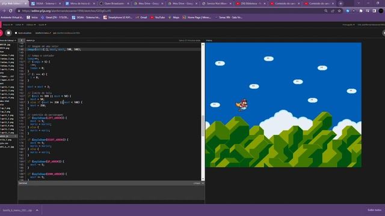This screenshot has width=385, height=216.
Task: Fold the code block at line 163
Action: [25, 96]
